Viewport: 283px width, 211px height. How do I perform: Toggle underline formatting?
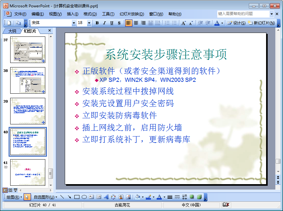(x=112, y=23)
